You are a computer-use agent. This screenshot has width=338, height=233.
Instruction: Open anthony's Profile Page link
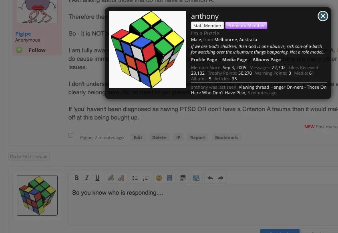pos(204,60)
